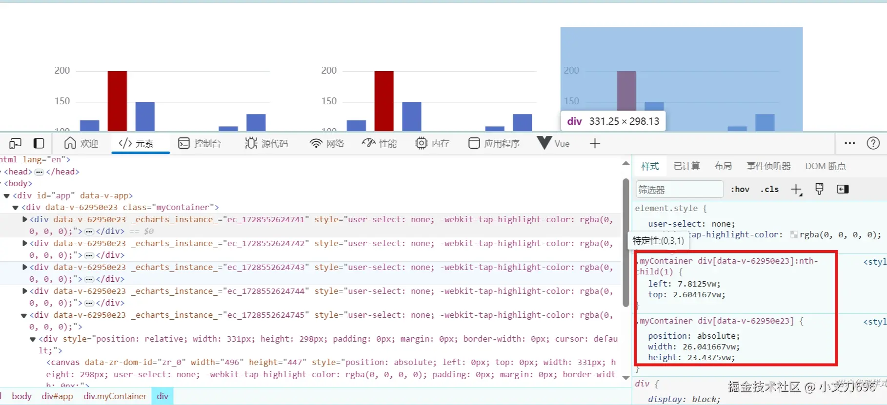
Task: Open the Vue devtools tab
Action: 553,143
